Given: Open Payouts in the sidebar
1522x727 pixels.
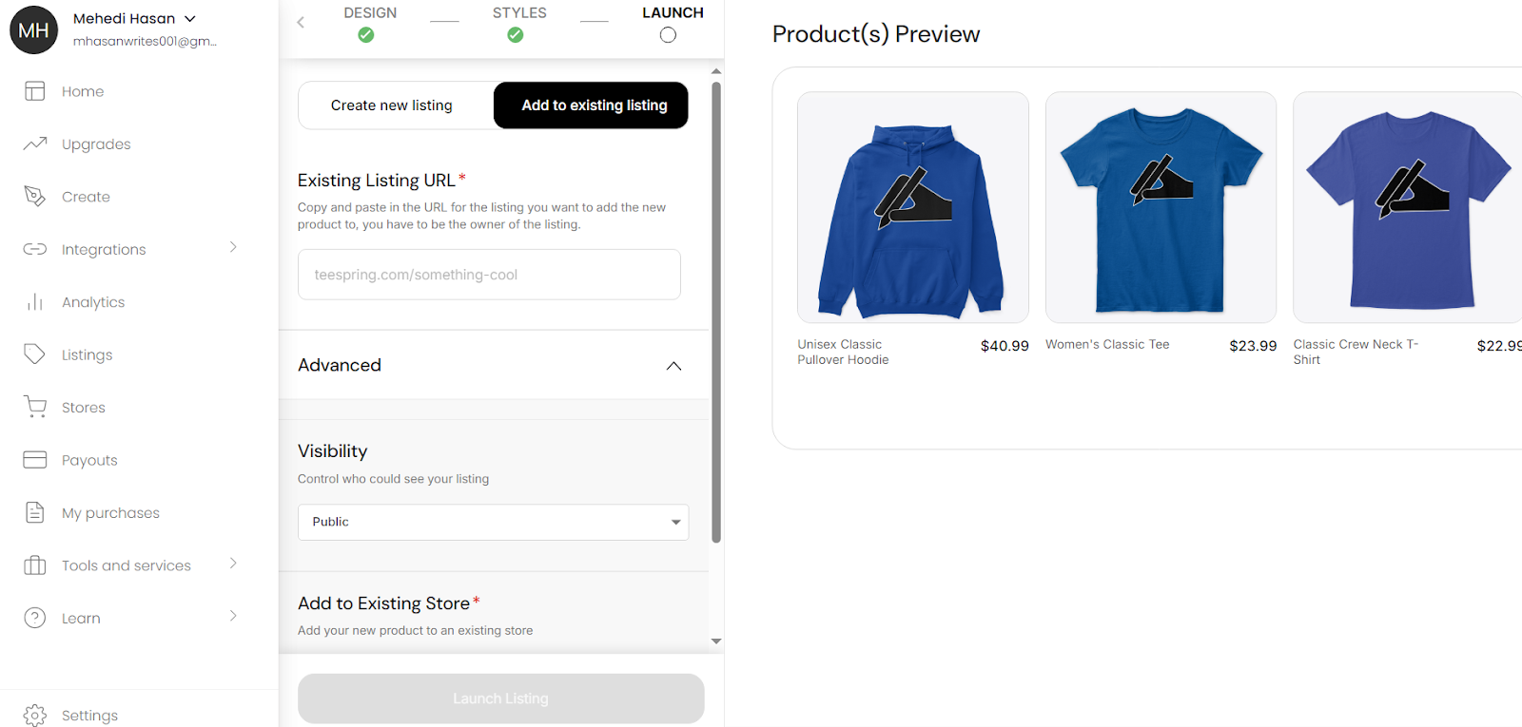Looking at the screenshot, I should 89,460.
